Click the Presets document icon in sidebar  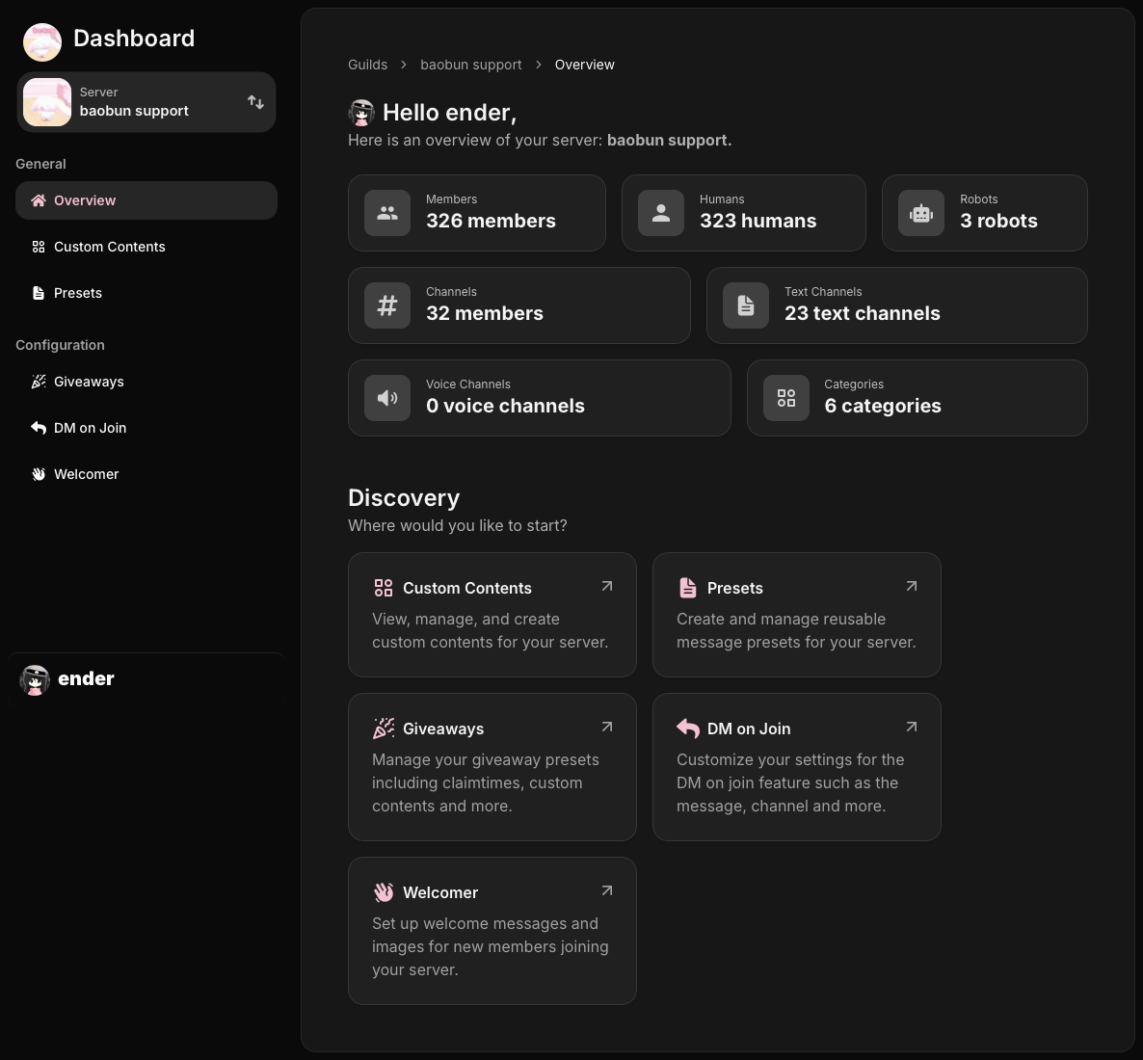pos(39,293)
